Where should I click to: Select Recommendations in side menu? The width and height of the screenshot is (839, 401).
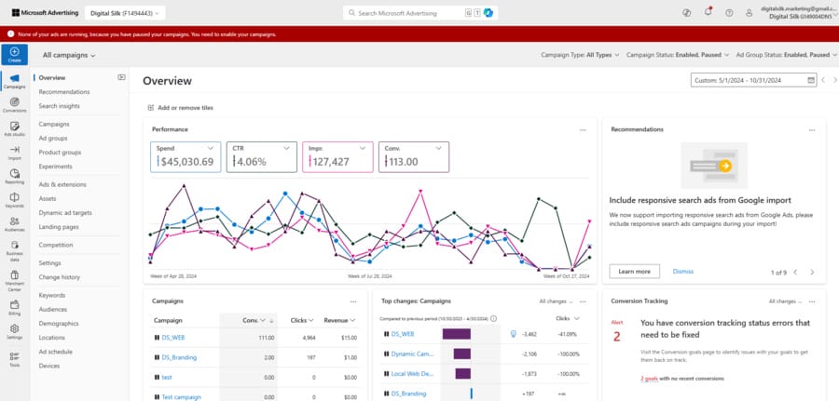(x=64, y=92)
